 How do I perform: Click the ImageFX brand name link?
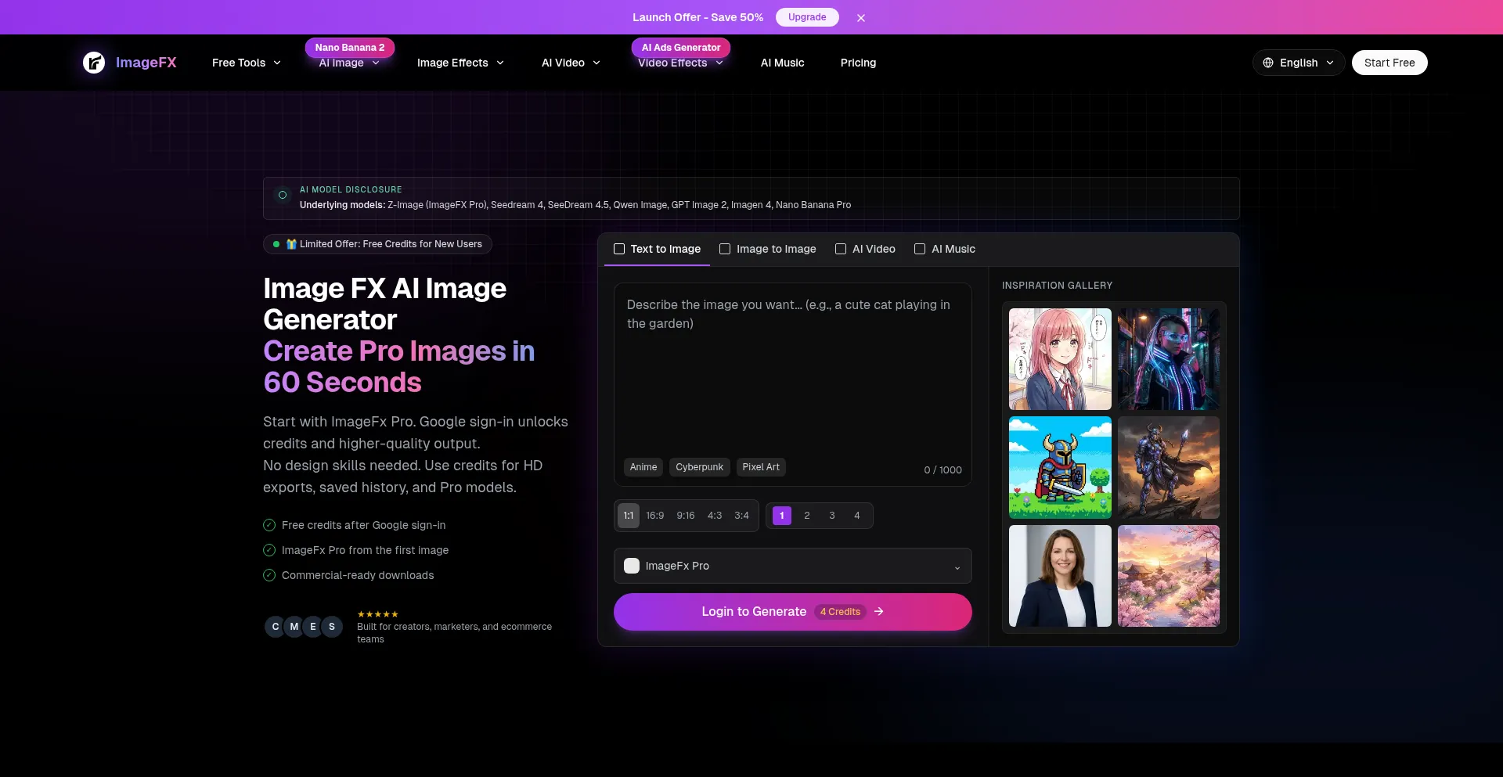[146, 63]
